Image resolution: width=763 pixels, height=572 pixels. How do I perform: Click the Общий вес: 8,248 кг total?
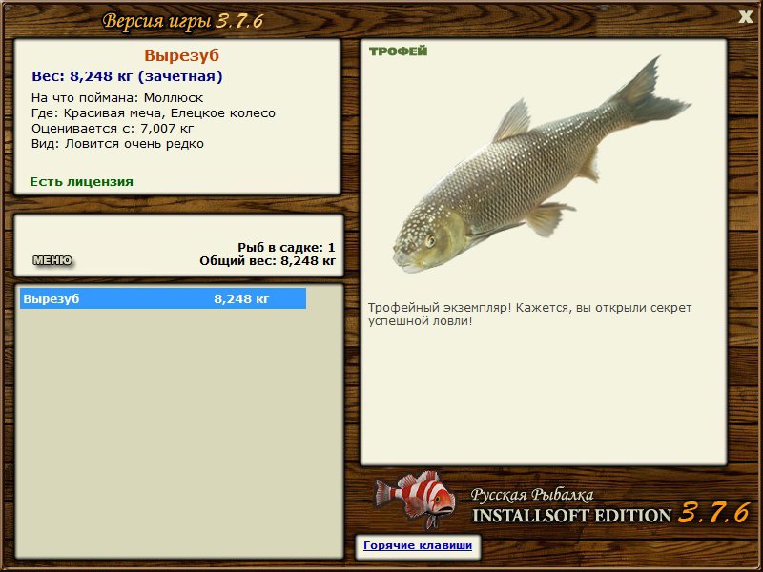(267, 261)
